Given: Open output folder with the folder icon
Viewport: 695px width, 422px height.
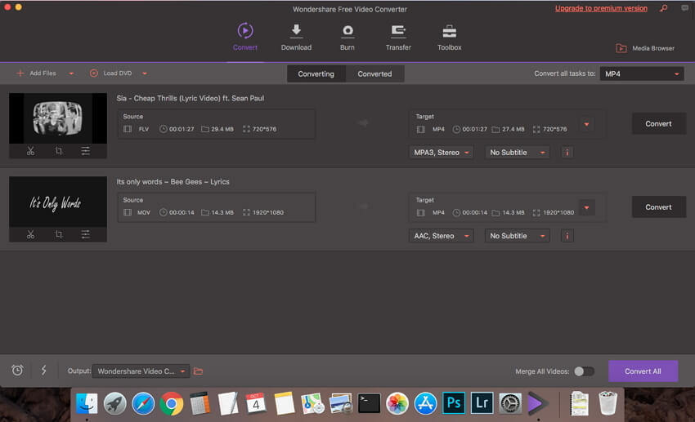Looking at the screenshot, I should coord(199,371).
